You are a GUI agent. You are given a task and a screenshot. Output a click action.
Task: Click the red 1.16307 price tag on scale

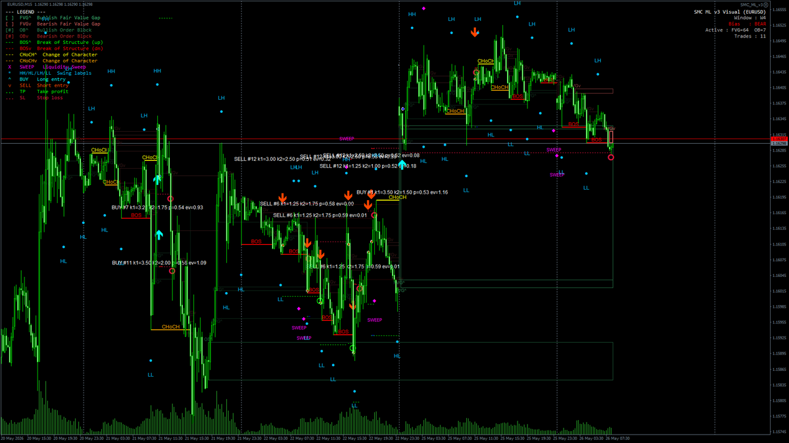779,138
